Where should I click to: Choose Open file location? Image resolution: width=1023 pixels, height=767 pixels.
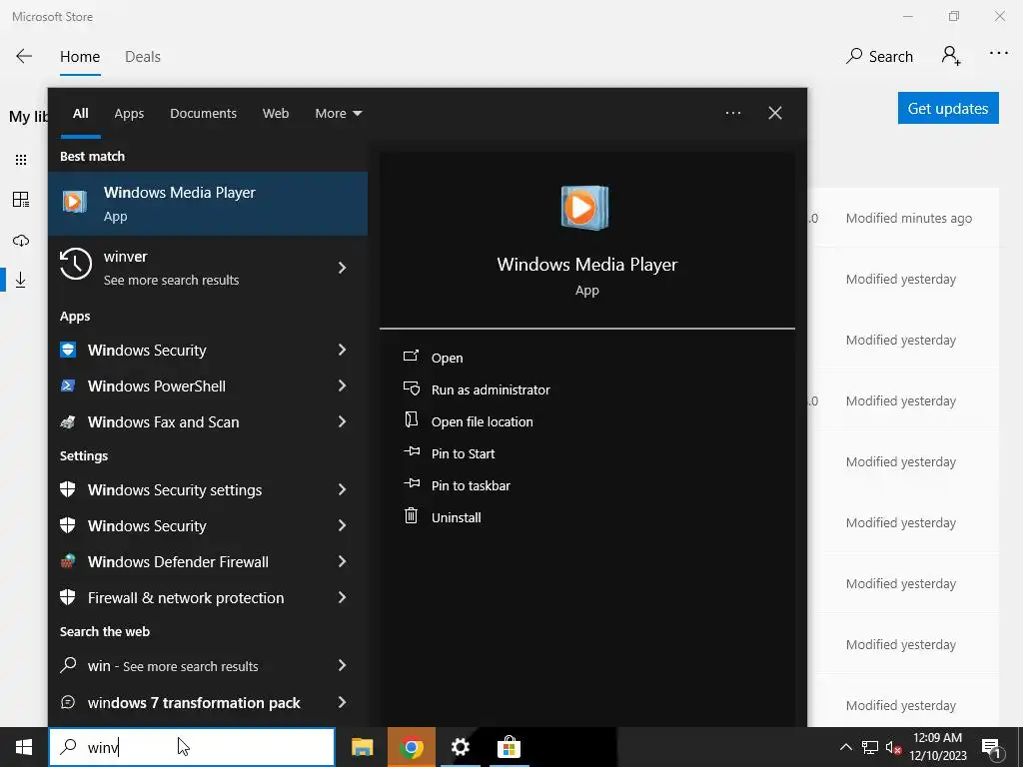coord(483,422)
